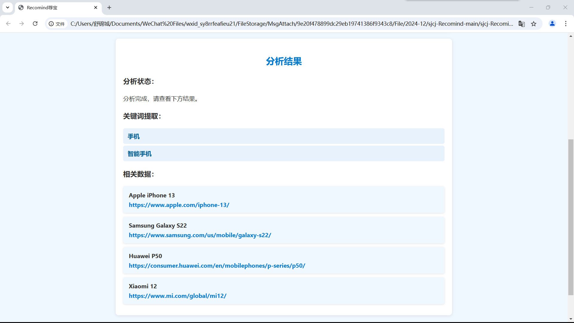Screen dimensions: 574x323
Task: Go back to previous page
Action: pos(8,24)
